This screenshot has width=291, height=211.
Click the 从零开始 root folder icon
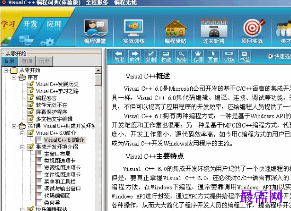point(14,70)
